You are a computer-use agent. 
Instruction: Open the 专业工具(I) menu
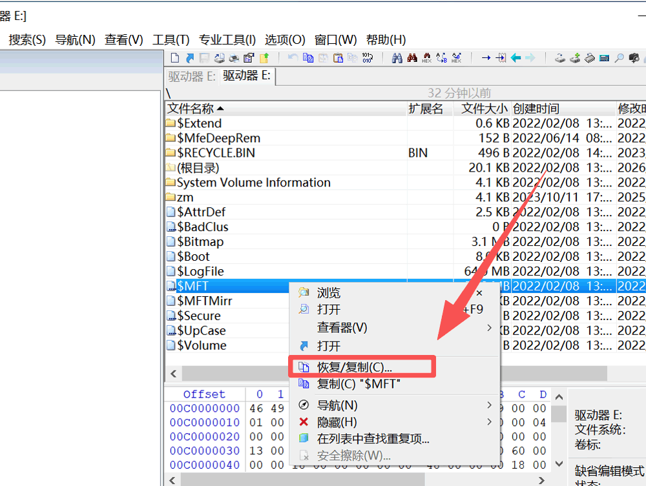[x=227, y=39]
